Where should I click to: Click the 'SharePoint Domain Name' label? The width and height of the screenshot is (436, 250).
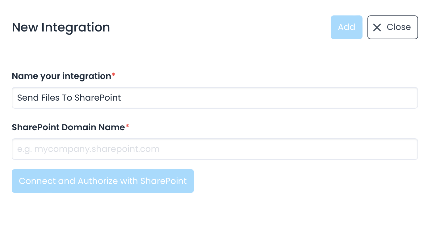pos(68,127)
